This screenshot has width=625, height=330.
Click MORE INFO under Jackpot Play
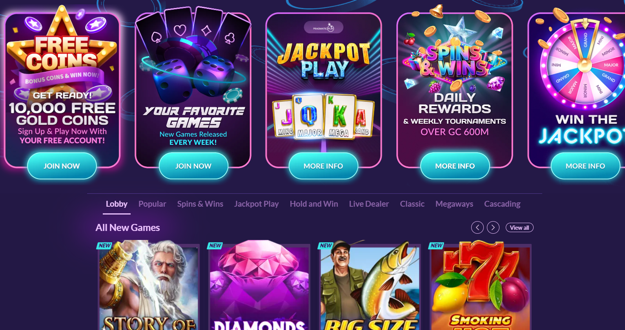tap(323, 166)
